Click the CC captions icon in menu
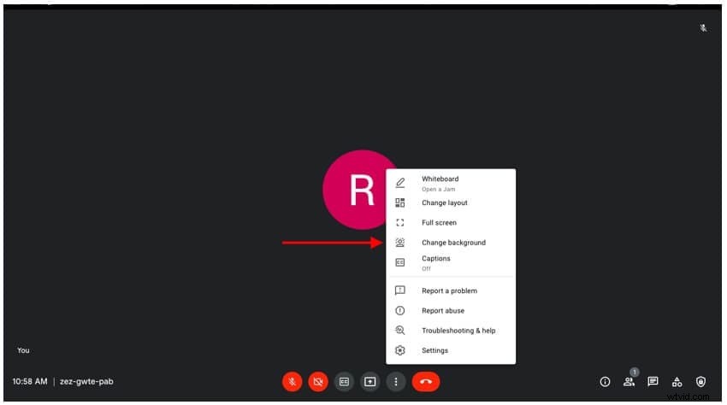Image resolution: width=727 pixels, height=405 pixels. coord(400,263)
